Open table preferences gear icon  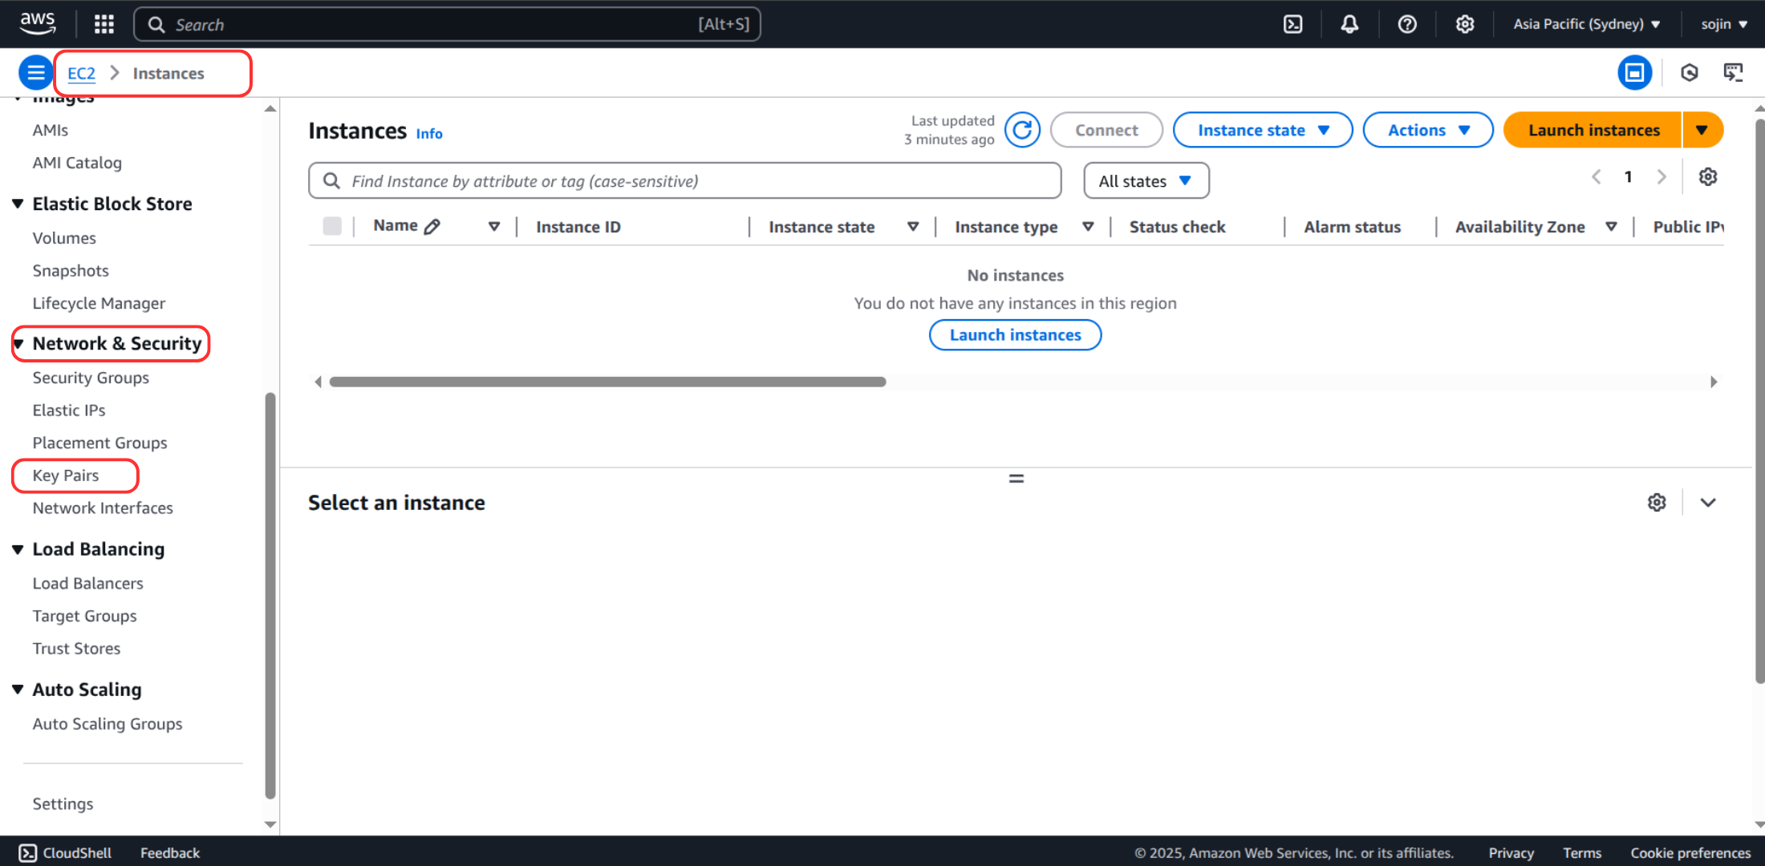[x=1708, y=176]
